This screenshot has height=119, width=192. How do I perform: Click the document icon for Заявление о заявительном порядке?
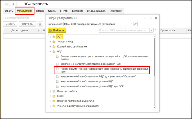point(57,64)
